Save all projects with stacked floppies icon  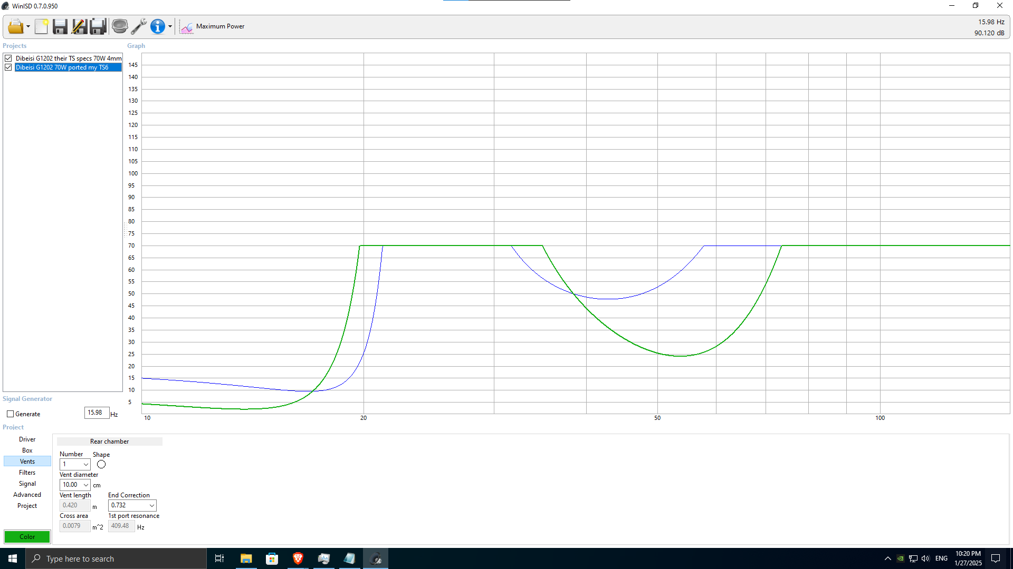point(98,26)
